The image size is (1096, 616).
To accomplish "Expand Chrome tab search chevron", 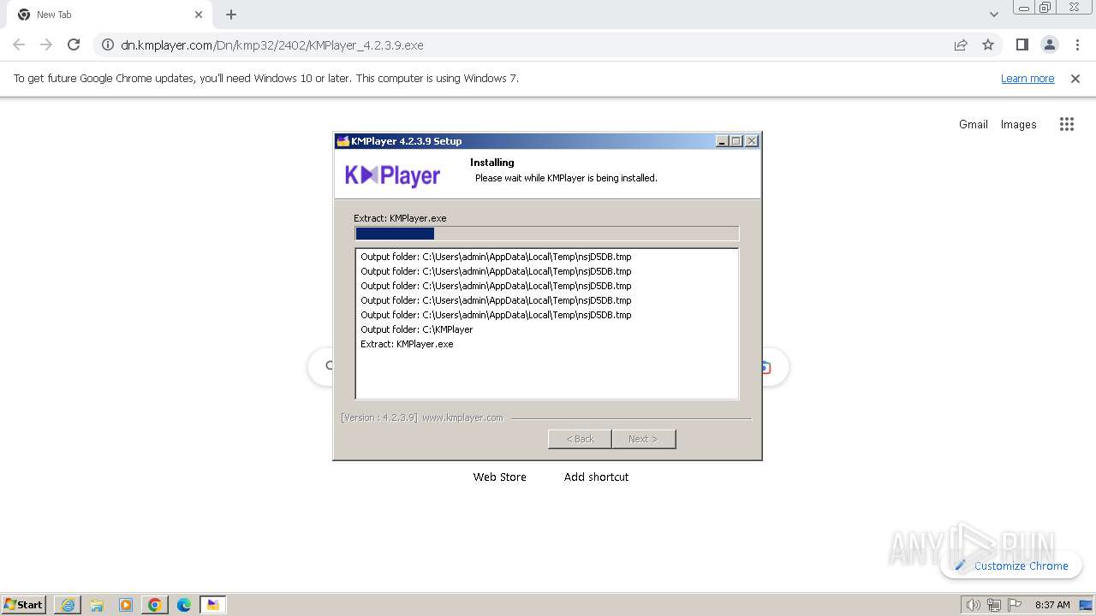I will coord(993,15).
